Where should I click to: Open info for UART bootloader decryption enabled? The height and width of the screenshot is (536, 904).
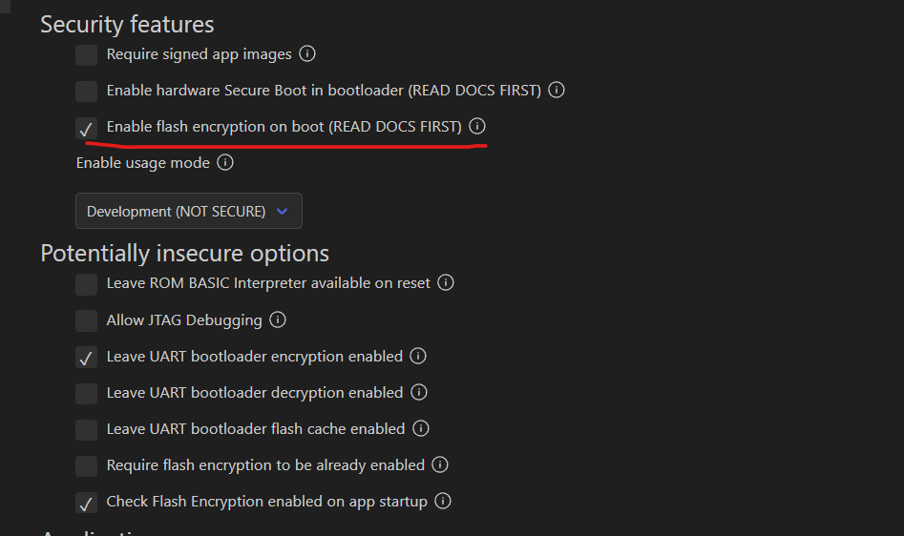[x=418, y=392]
